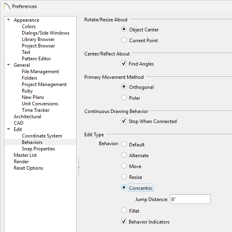Open Snap Properties preferences page

click(x=38, y=149)
